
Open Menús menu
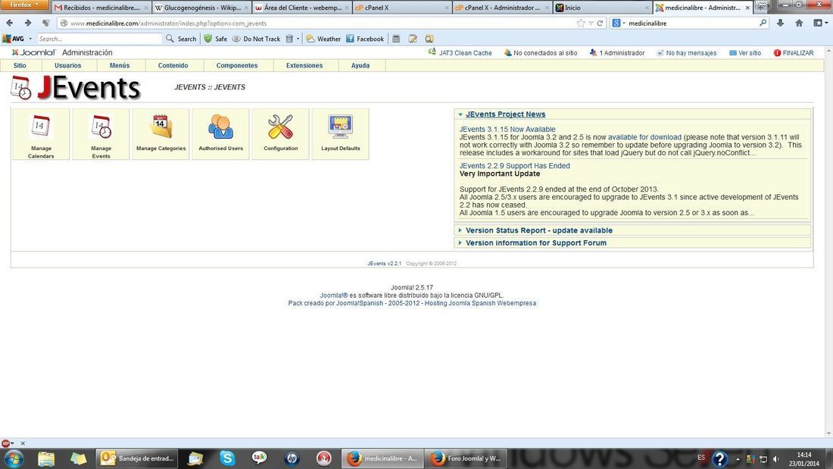tap(120, 65)
